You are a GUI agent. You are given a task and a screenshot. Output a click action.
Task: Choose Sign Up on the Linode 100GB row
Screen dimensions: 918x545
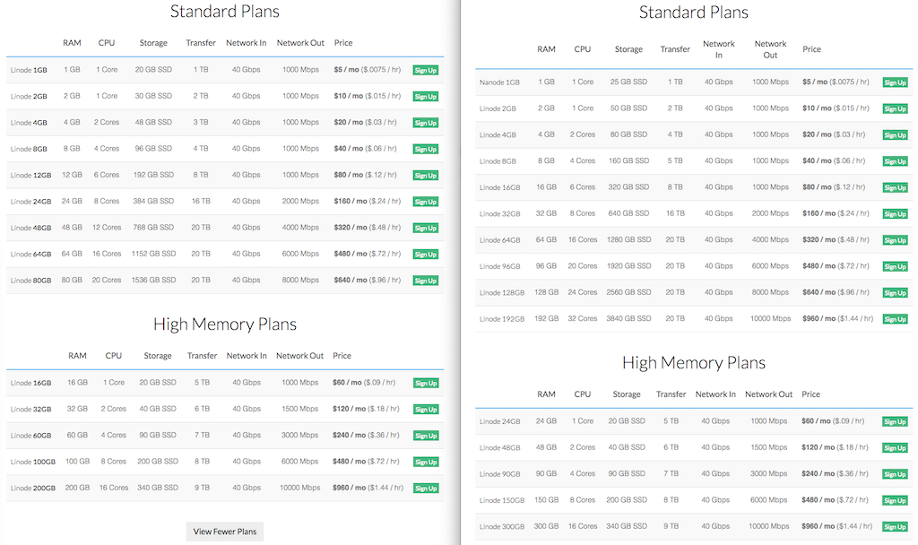point(426,463)
